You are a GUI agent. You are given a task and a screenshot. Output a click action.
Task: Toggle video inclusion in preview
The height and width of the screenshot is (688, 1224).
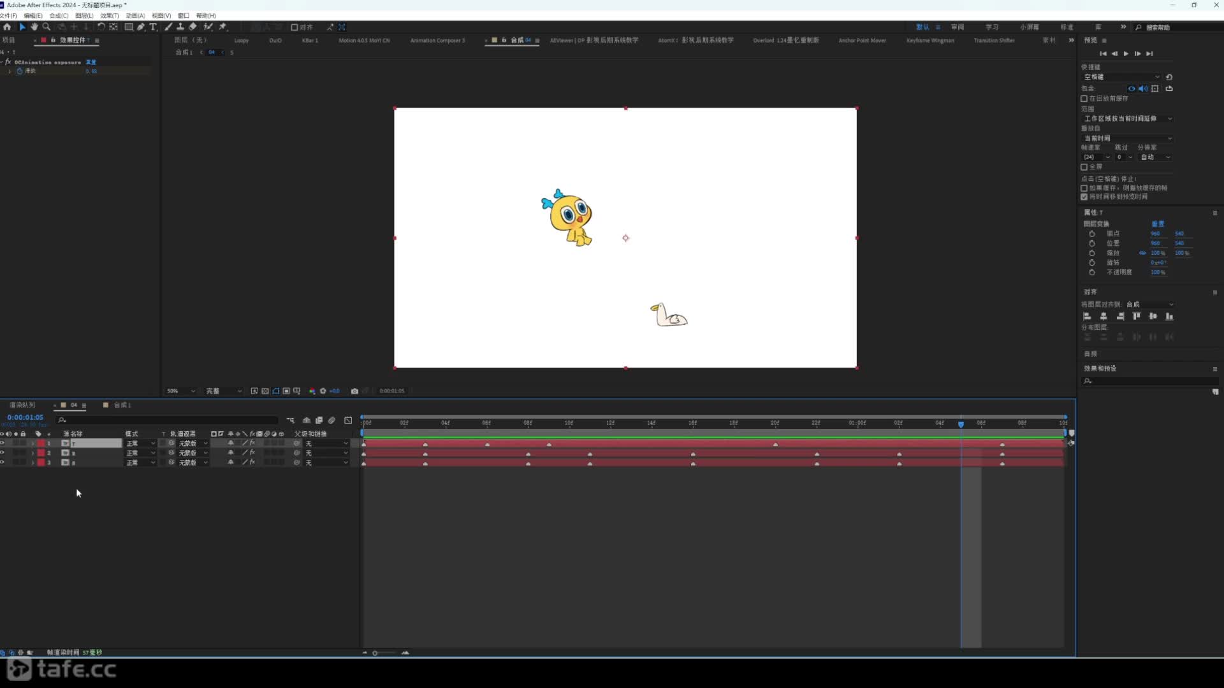tap(1132, 89)
